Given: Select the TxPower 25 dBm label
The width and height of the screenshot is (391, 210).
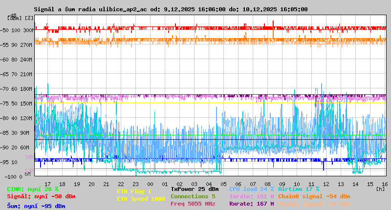Looking at the screenshot, I should pyautogui.click(x=195, y=189).
